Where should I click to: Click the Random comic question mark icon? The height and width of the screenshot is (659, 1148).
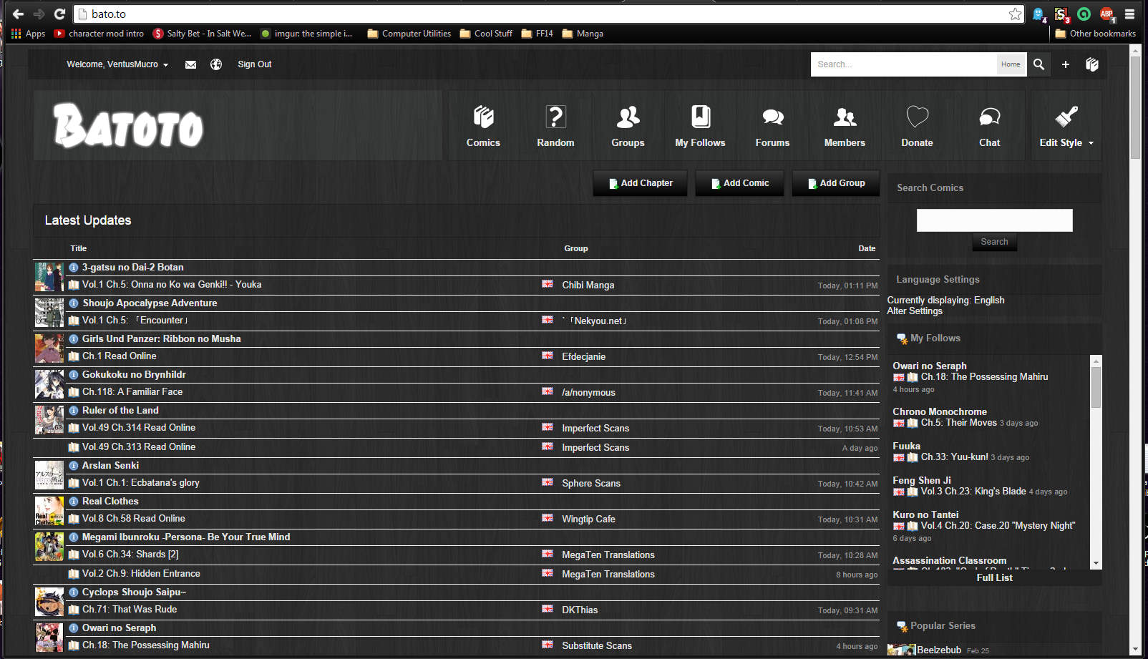click(x=555, y=117)
